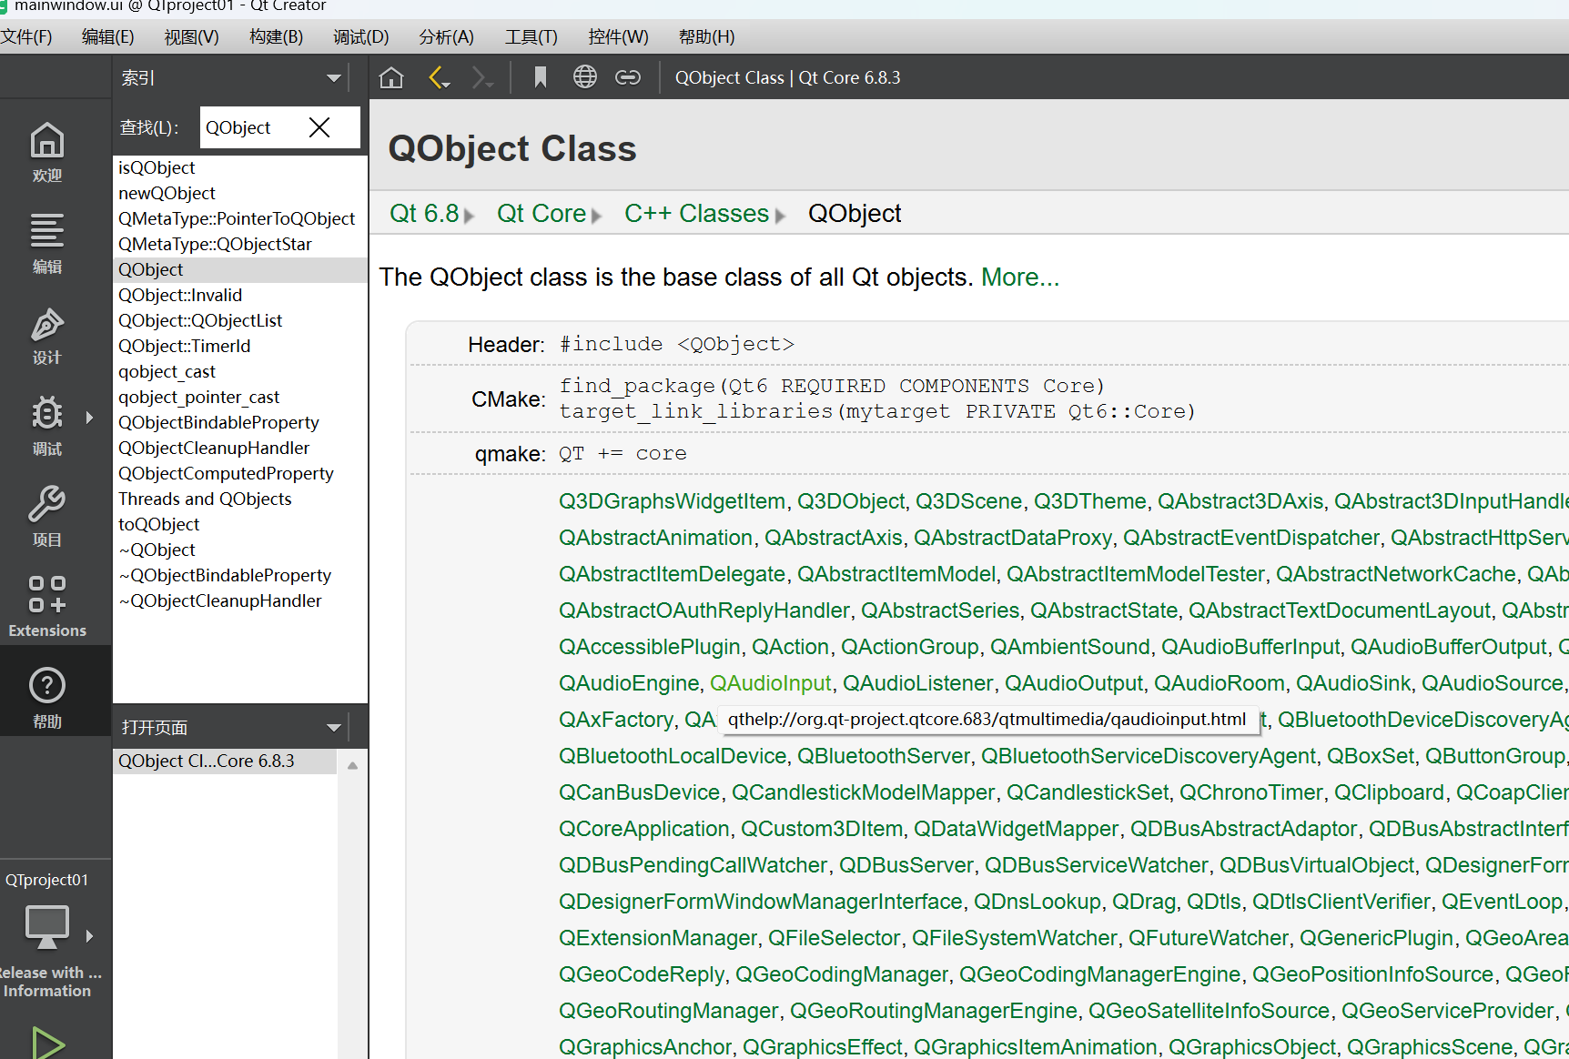
Task: Open the 分析(A) menu
Action: pos(446,37)
